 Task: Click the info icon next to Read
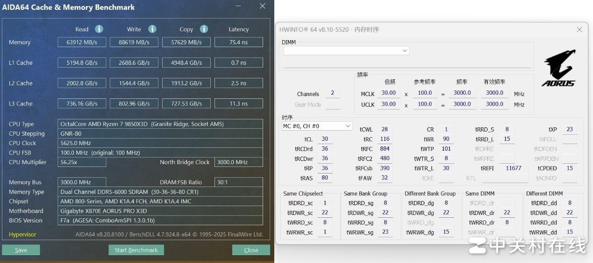point(99,29)
